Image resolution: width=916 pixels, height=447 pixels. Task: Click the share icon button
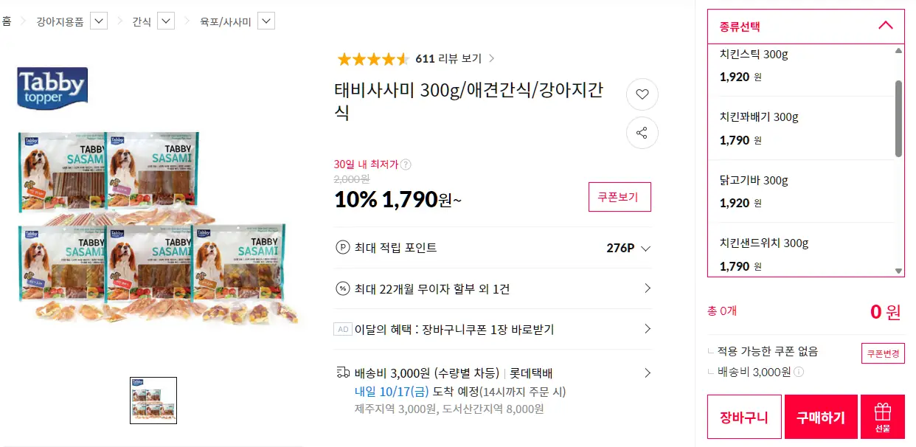tap(642, 134)
